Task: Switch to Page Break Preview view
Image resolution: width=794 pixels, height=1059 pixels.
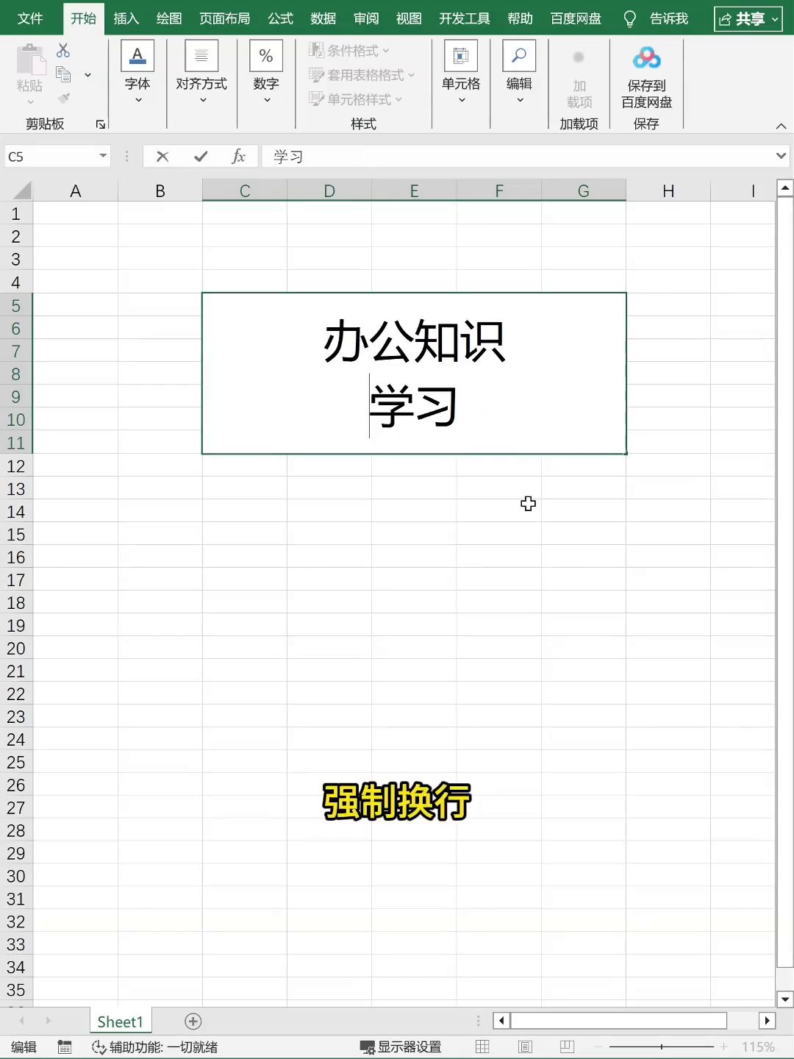Action: point(567,1046)
